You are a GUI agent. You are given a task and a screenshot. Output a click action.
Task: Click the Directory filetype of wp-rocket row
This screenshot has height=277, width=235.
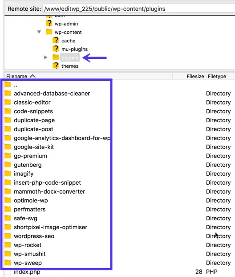(x=218, y=245)
